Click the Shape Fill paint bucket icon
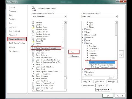Screen dimensions: 132x99 coord(33,41)
